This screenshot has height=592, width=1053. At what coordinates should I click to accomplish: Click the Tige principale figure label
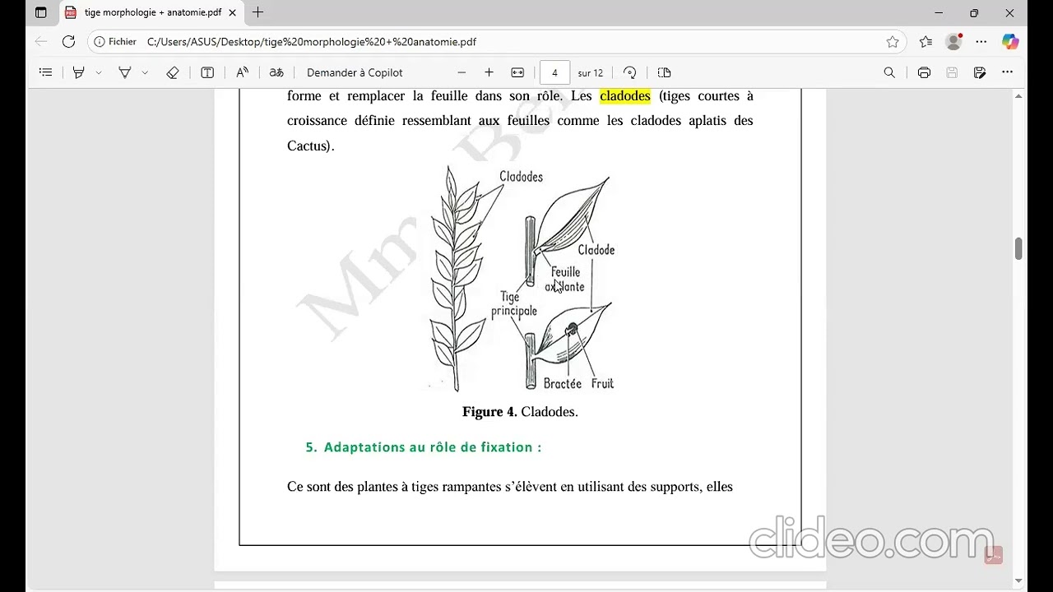click(513, 303)
